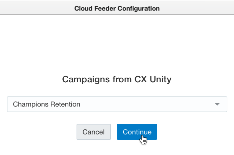Click the word Champions in the selector

(31, 104)
